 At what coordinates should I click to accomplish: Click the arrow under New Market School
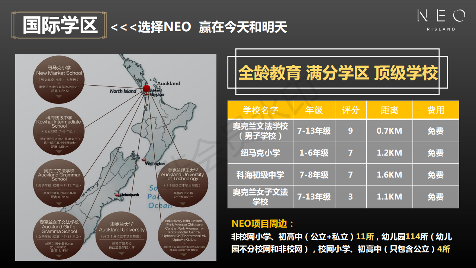pyautogui.click(x=59, y=96)
